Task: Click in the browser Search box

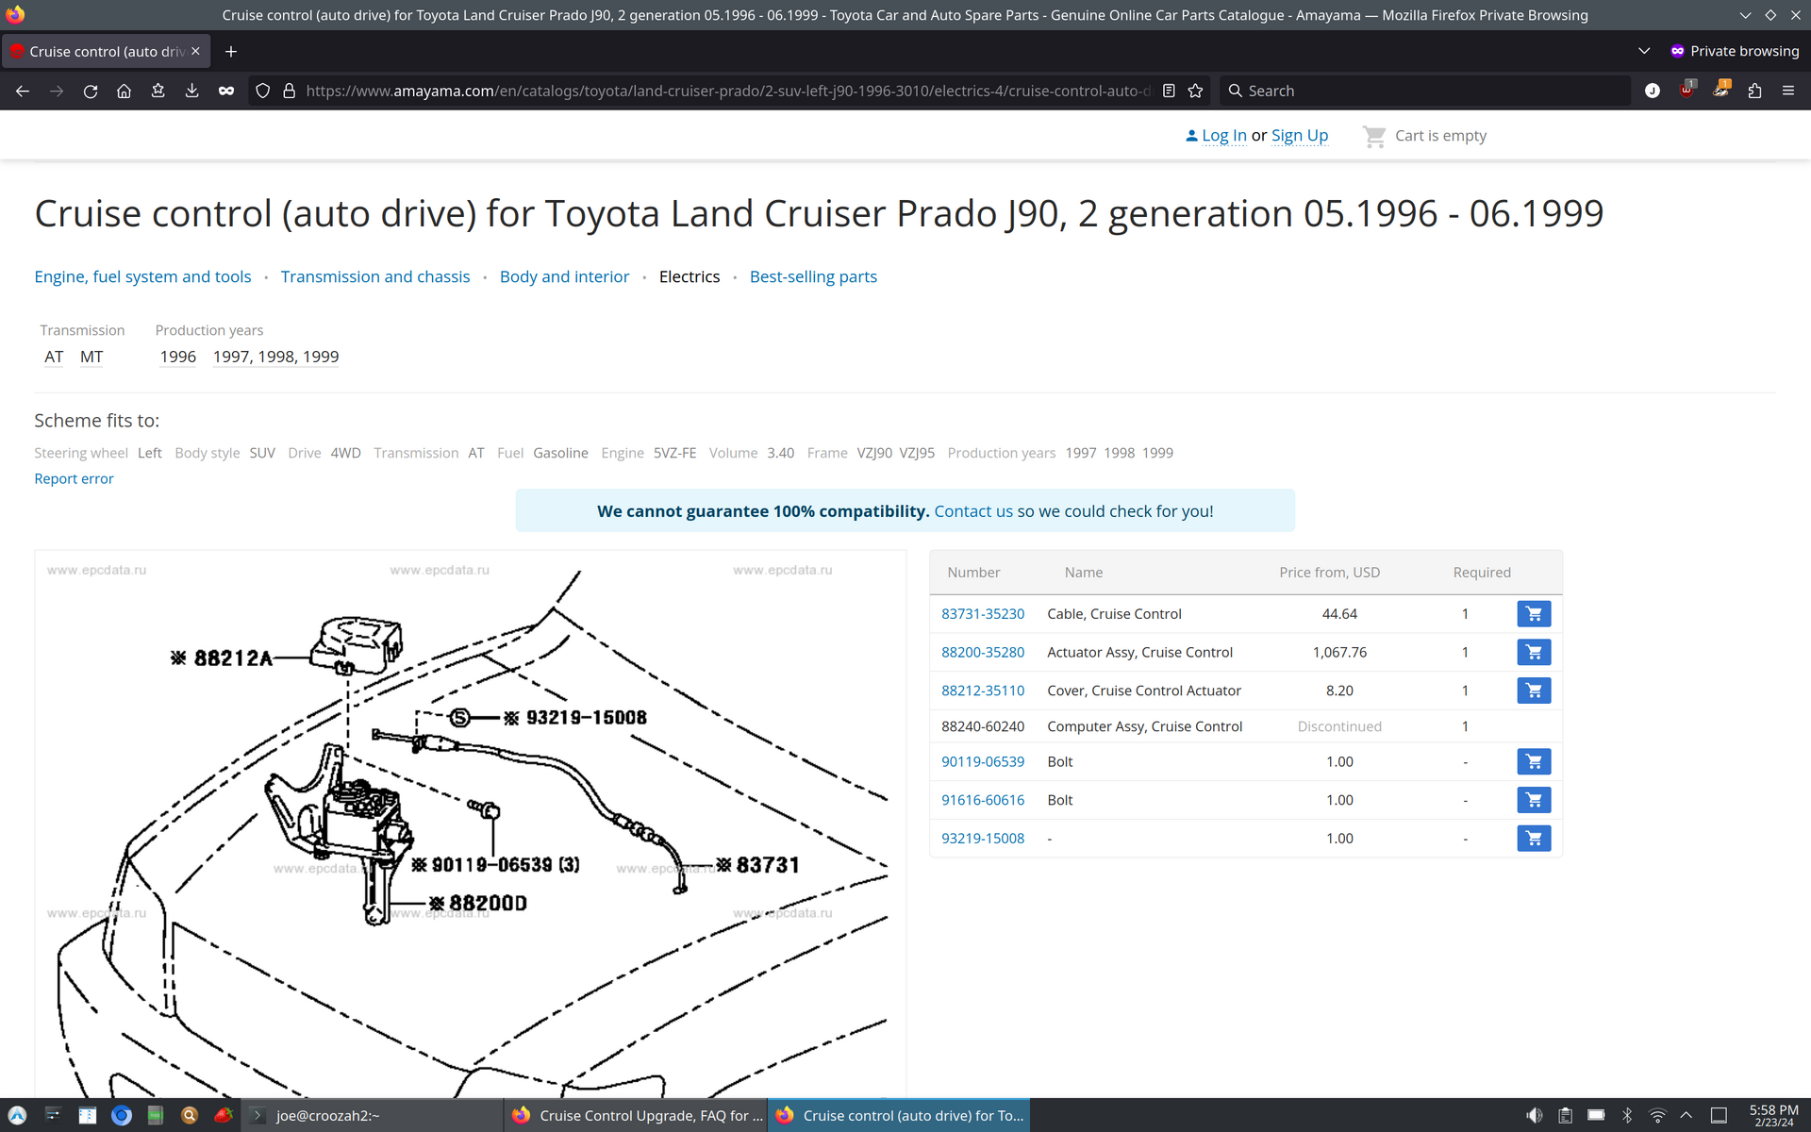Action: [1424, 91]
